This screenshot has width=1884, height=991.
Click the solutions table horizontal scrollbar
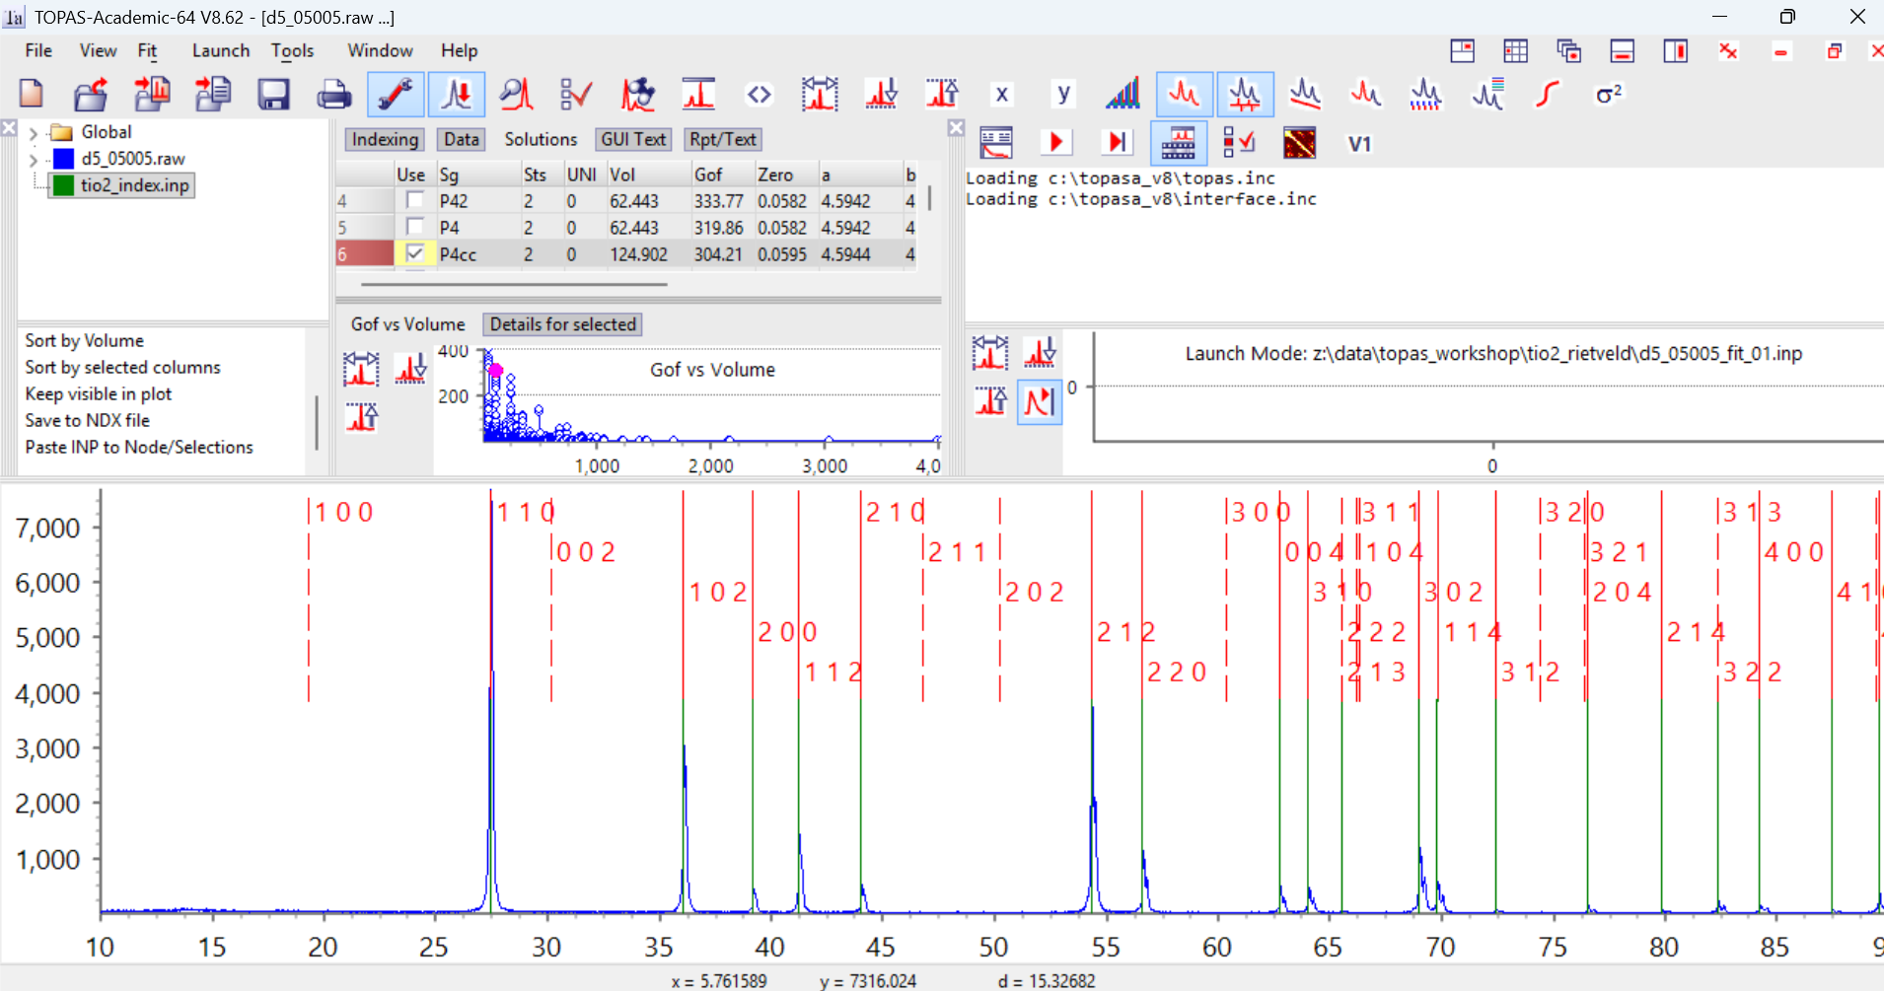pos(513,284)
